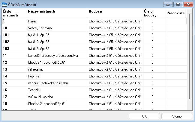
Task: Click room number 102 cell
Action: point(15,42)
